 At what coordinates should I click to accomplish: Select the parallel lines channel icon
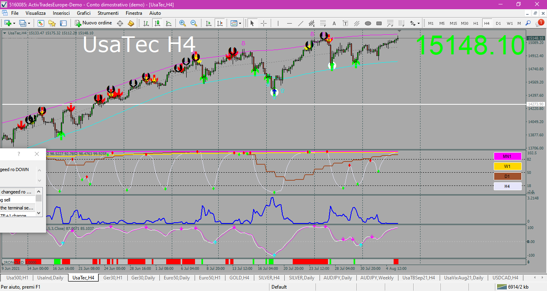click(x=357, y=23)
